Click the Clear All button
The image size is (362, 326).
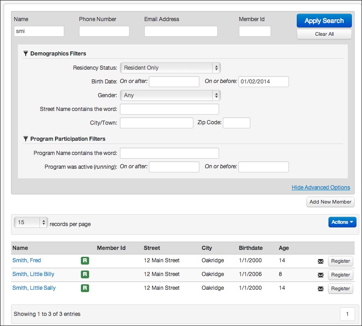[324, 34]
